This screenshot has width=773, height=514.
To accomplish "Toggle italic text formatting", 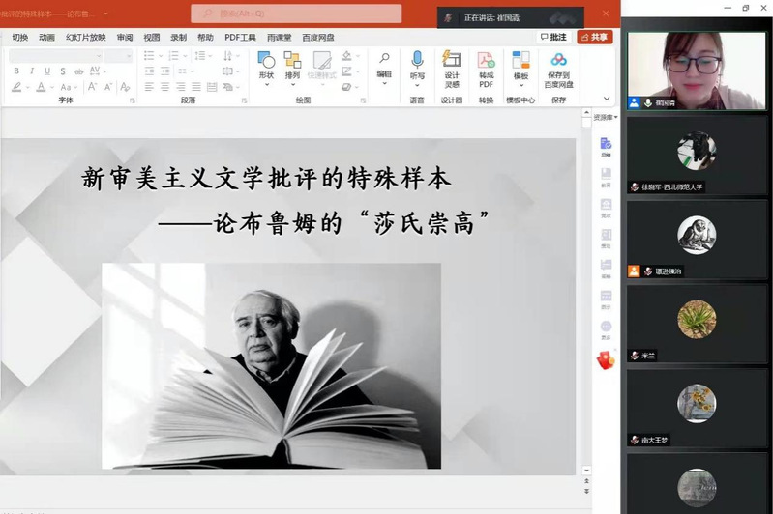I will (x=32, y=71).
